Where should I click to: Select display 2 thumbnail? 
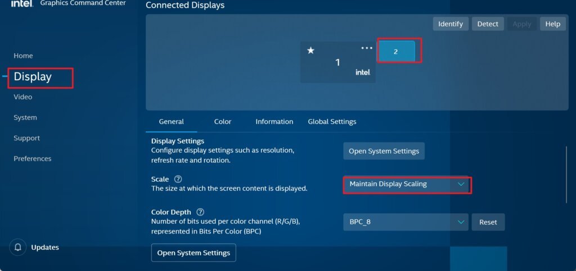[x=396, y=52]
